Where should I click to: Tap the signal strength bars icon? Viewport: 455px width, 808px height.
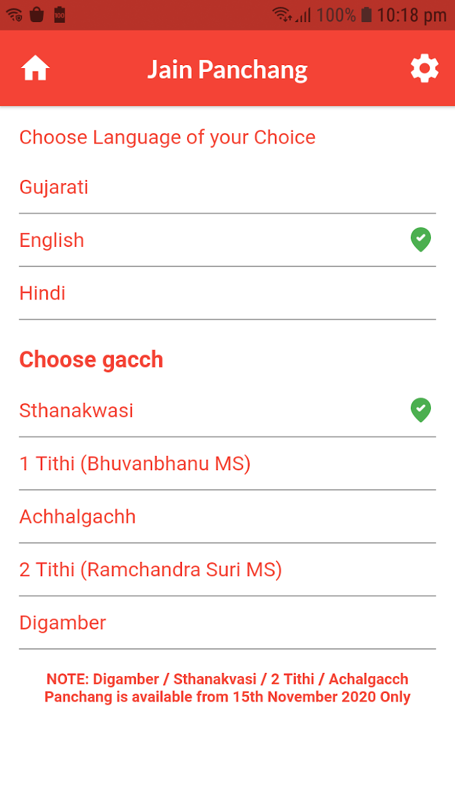(x=303, y=14)
